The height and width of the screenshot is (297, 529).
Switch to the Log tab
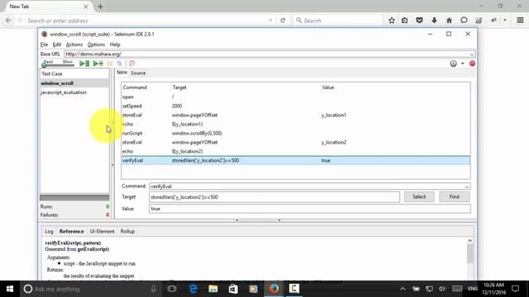49,231
